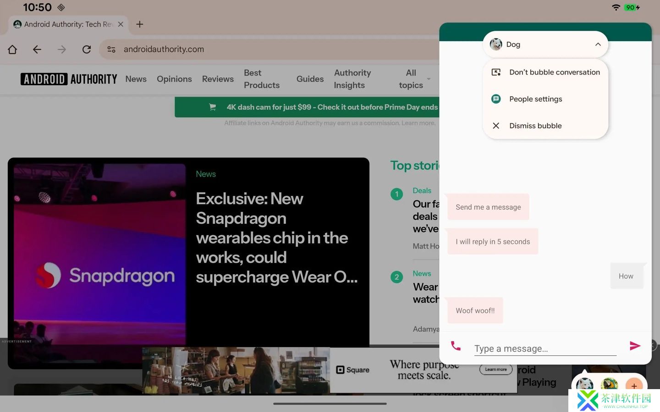This screenshot has width=660, height=412.
Task: Click the 'I will reply in 5 seconds' message
Action: pyautogui.click(x=493, y=242)
